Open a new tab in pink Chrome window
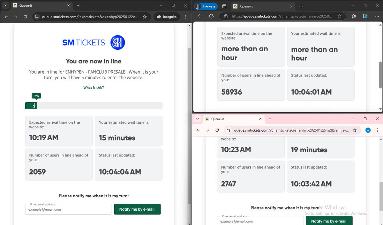383x225 pixels. pos(270,119)
